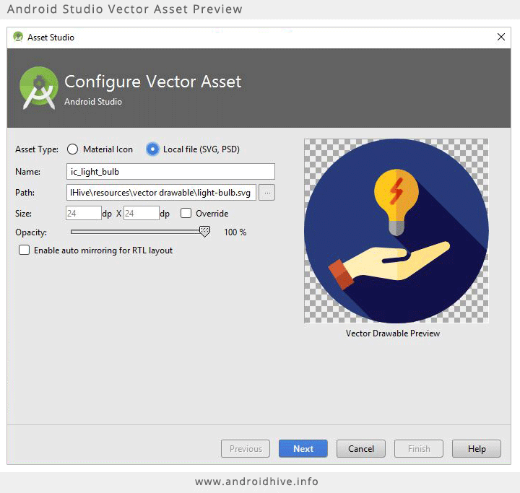Click the Vector Drawable Preview caption
Image resolution: width=520 pixels, height=493 pixels.
[x=393, y=333]
